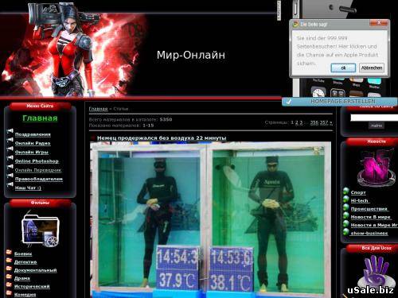
Task: Click ok in the popup dialog
Action: (x=343, y=68)
